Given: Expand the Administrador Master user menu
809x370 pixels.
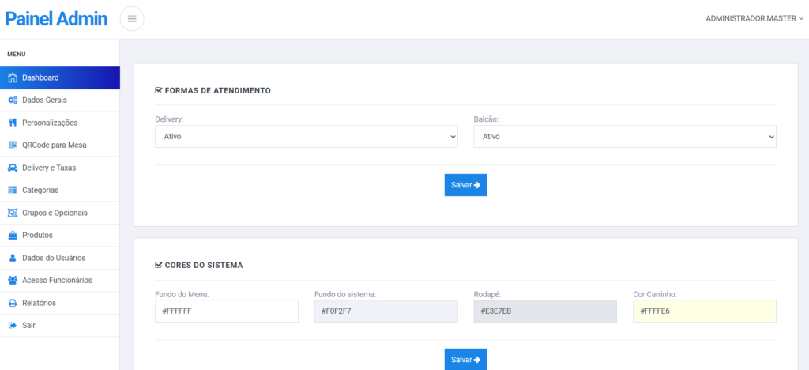Looking at the screenshot, I should [754, 18].
